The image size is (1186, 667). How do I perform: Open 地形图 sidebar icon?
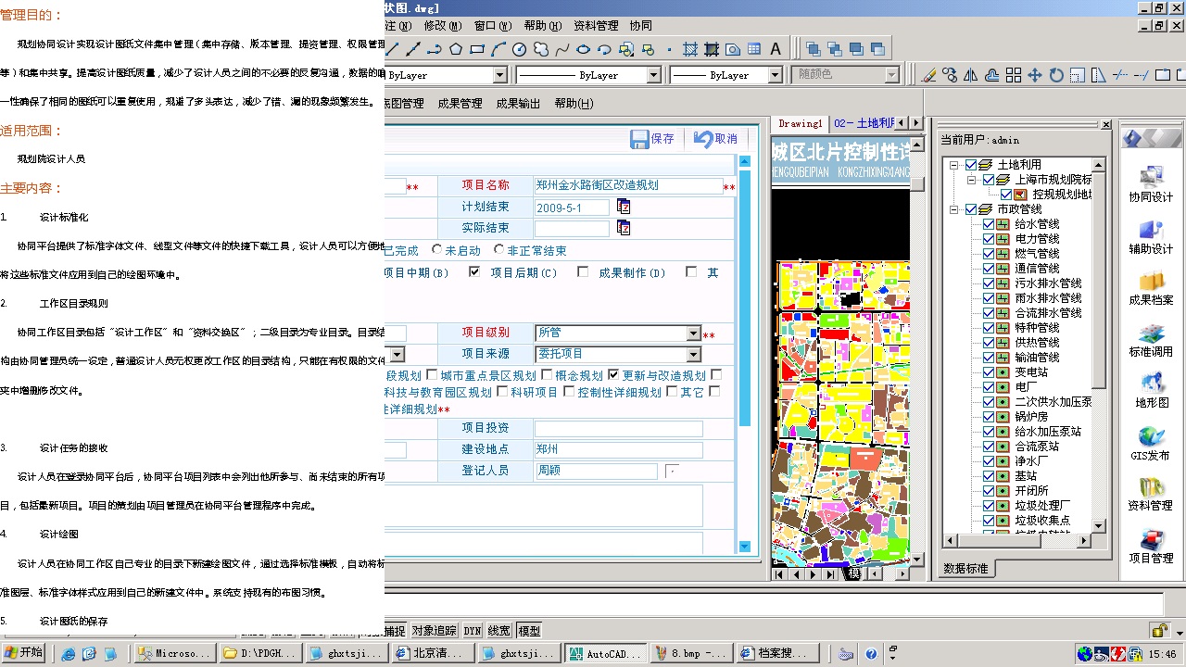[1151, 391]
